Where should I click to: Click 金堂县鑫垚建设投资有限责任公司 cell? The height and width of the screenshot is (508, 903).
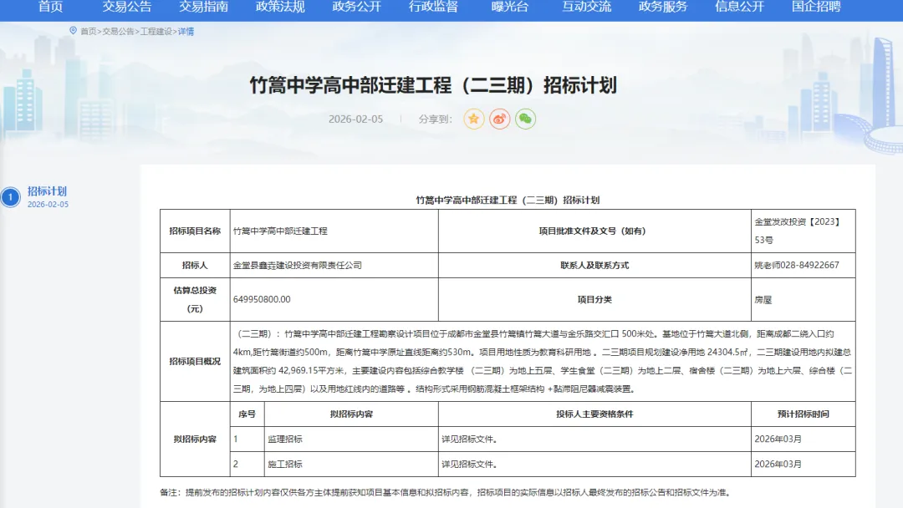[x=334, y=265]
